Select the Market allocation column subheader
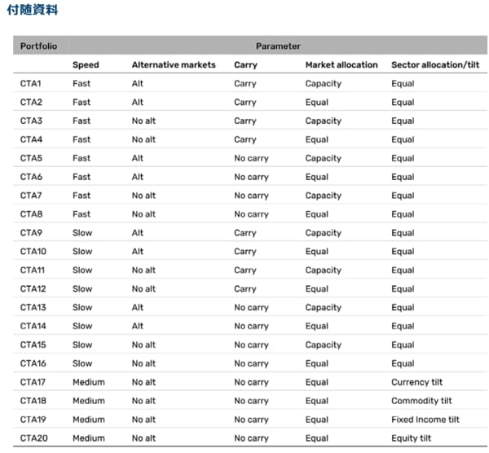This screenshot has width=489, height=453. click(341, 65)
